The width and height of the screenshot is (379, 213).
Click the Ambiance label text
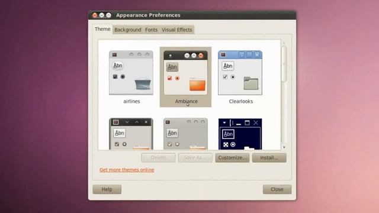coord(187,101)
